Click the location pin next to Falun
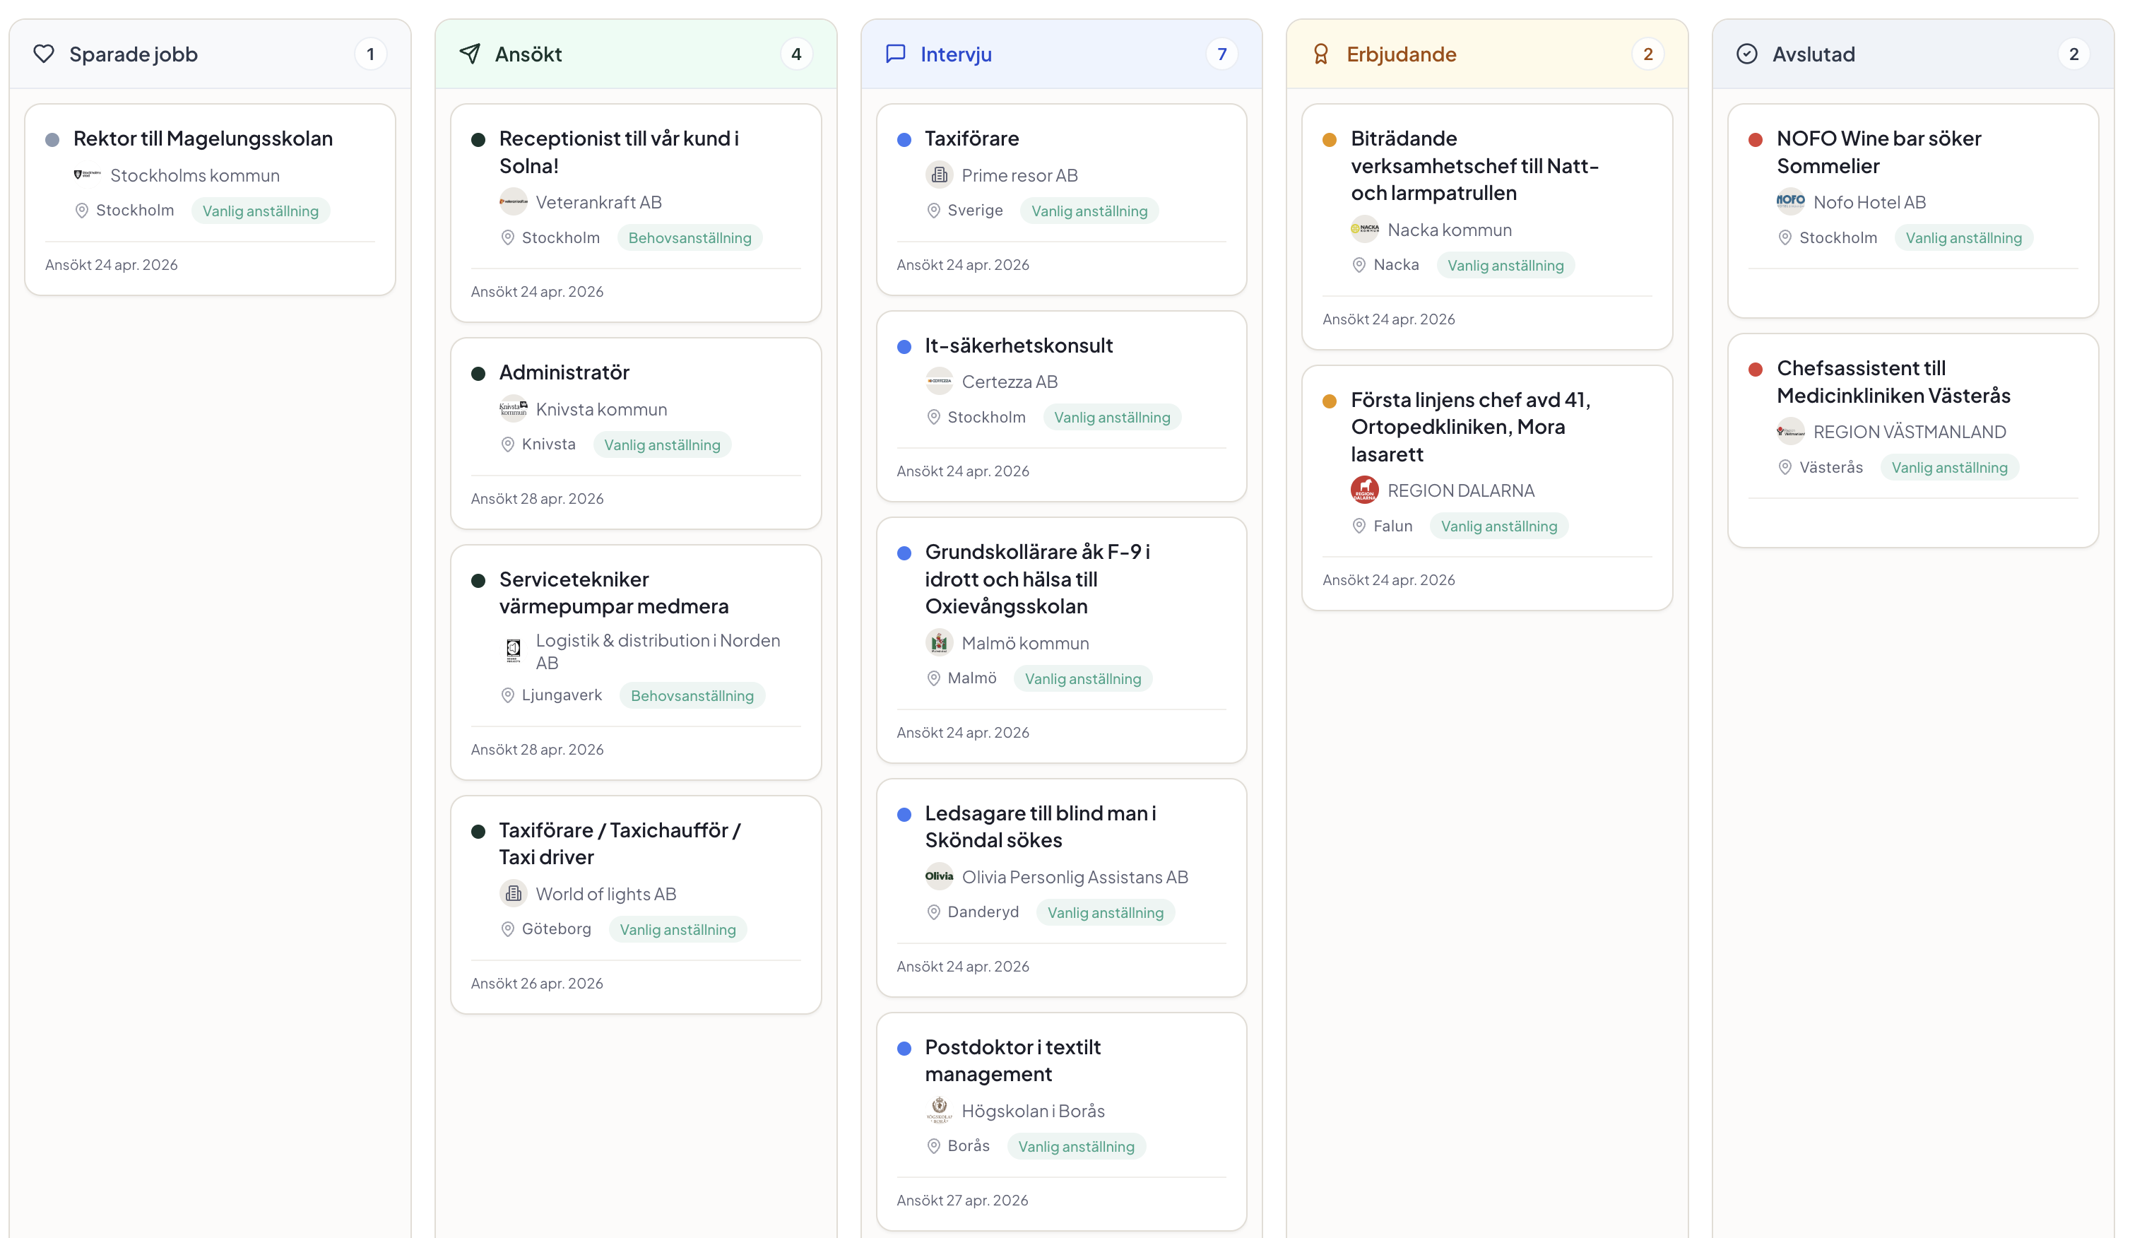 coord(1359,526)
